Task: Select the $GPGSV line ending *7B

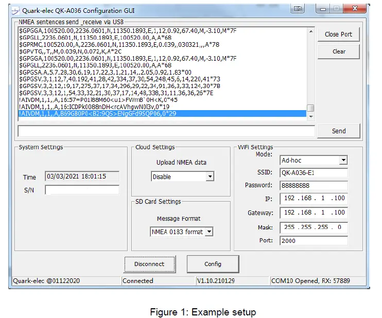Action: [x=119, y=86]
